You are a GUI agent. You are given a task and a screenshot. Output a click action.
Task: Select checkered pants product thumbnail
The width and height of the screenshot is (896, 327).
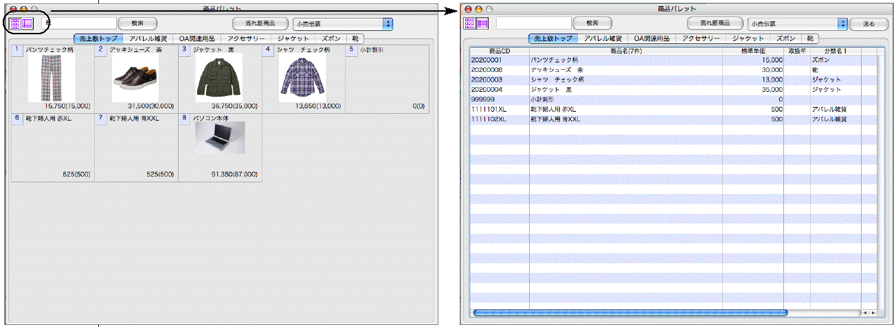point(52,79)
